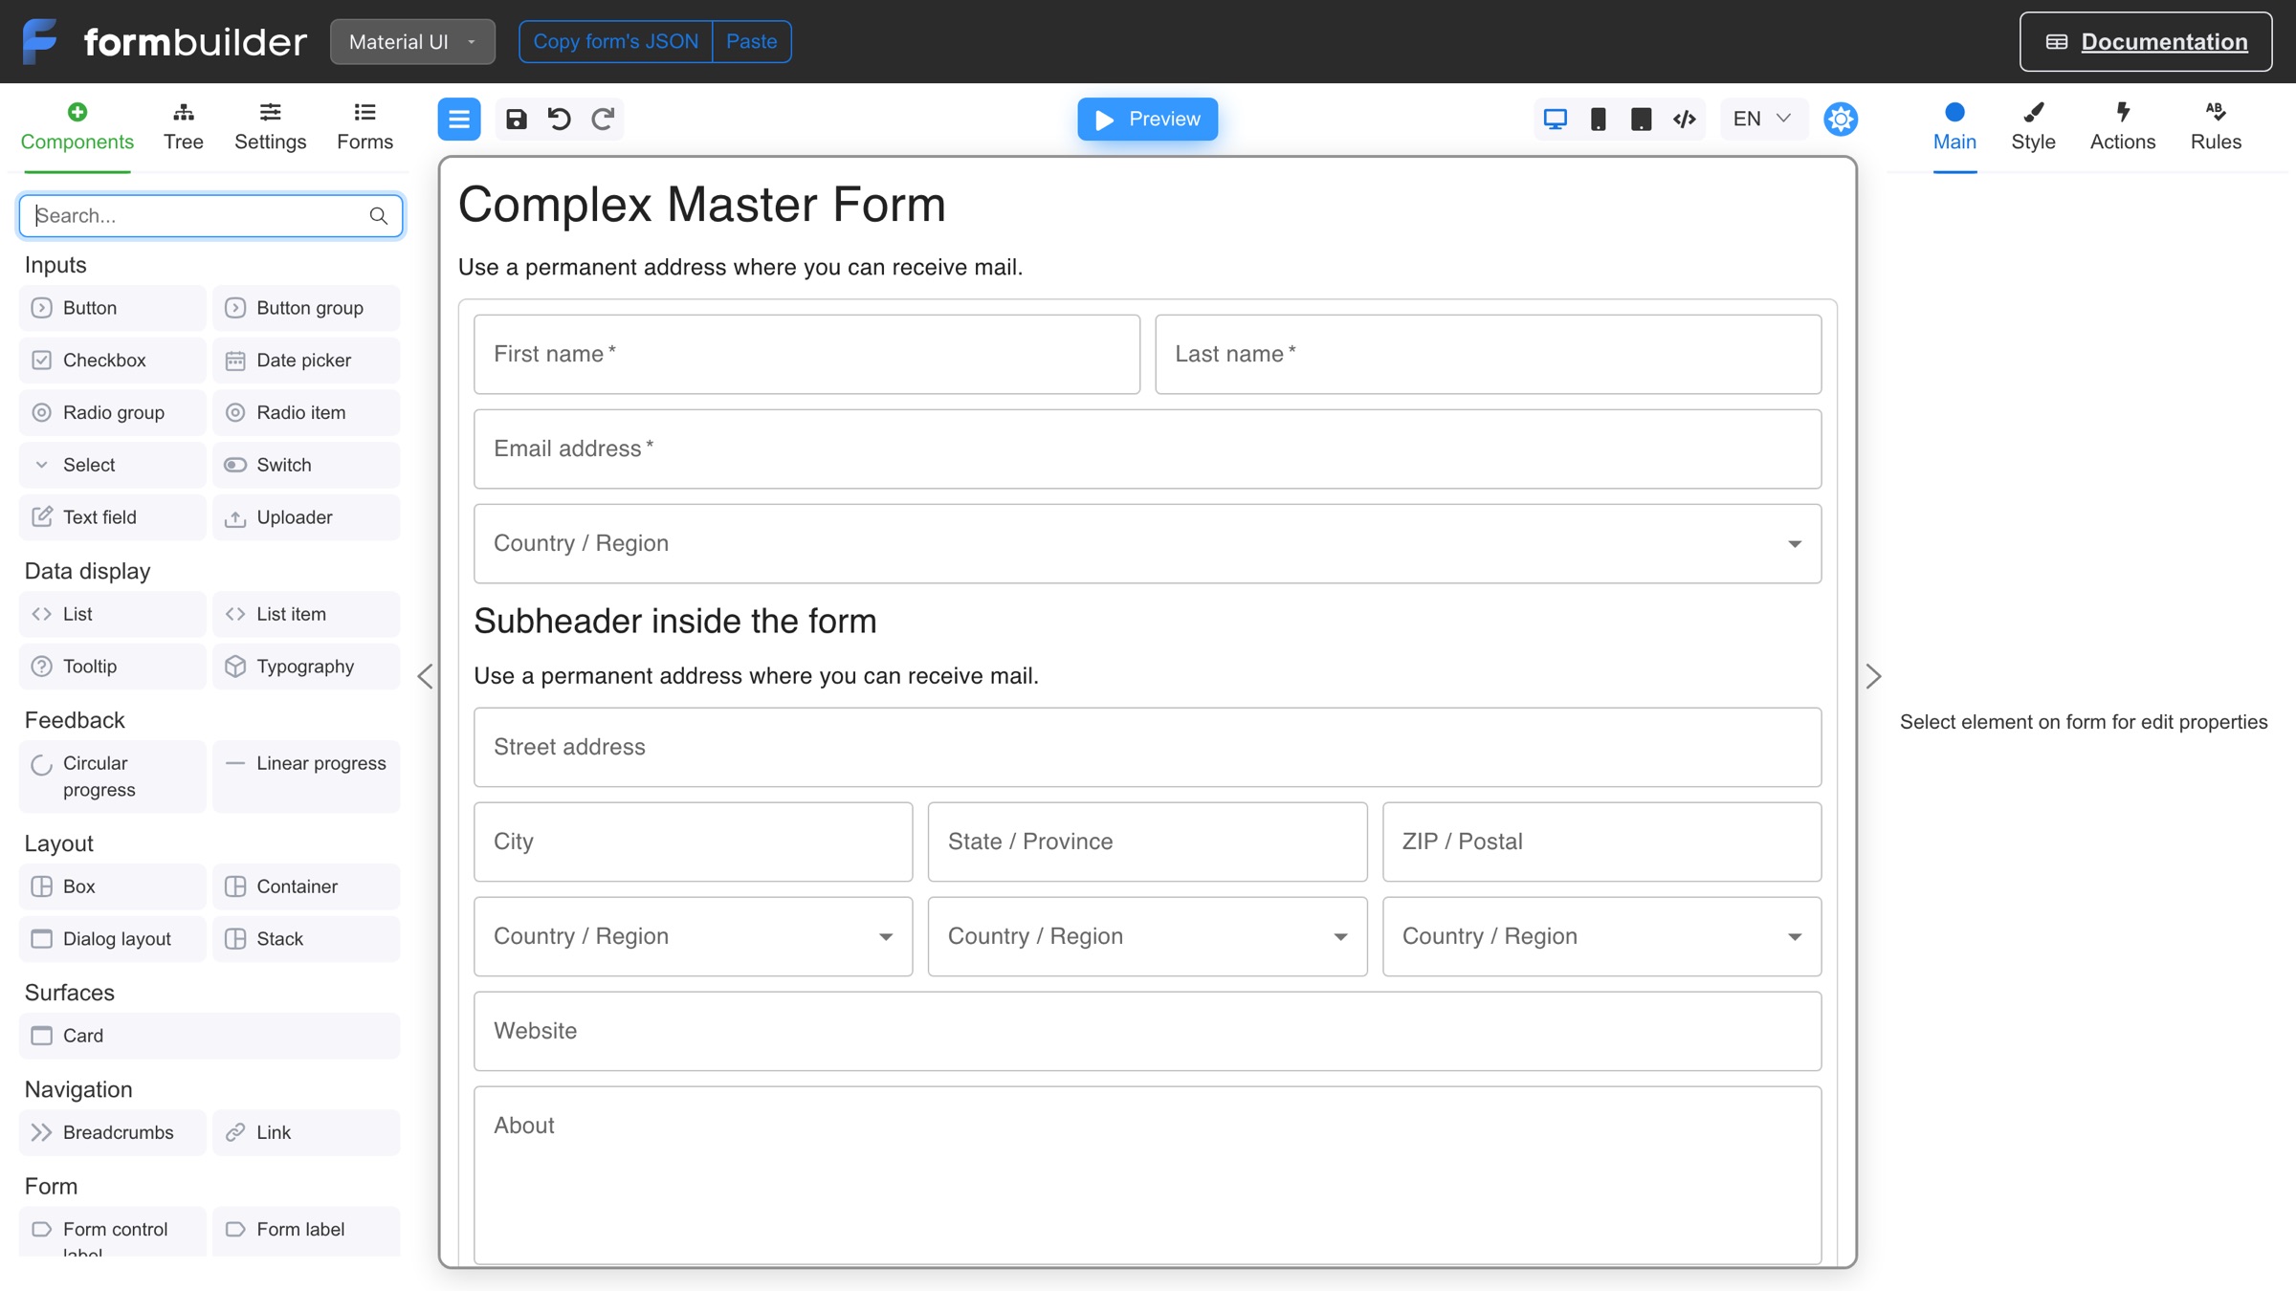The height and width of the screenshot is (1291, 2296).
Task: Open the JSON code view icon
Action: [1685, 119]
